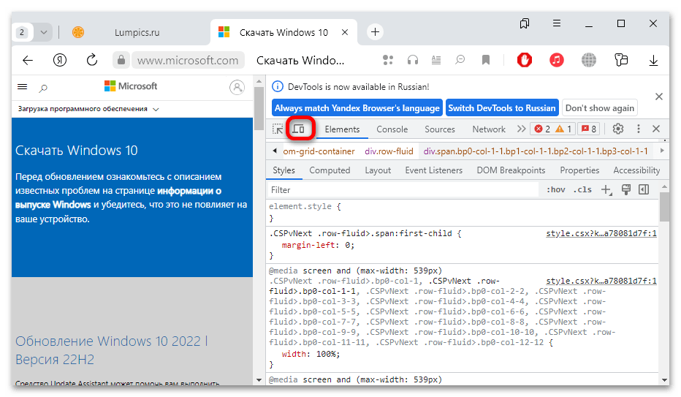Screen dimensions: 681x397
Task: Close the Скачать Windows 10 tab
Action: 345,32
